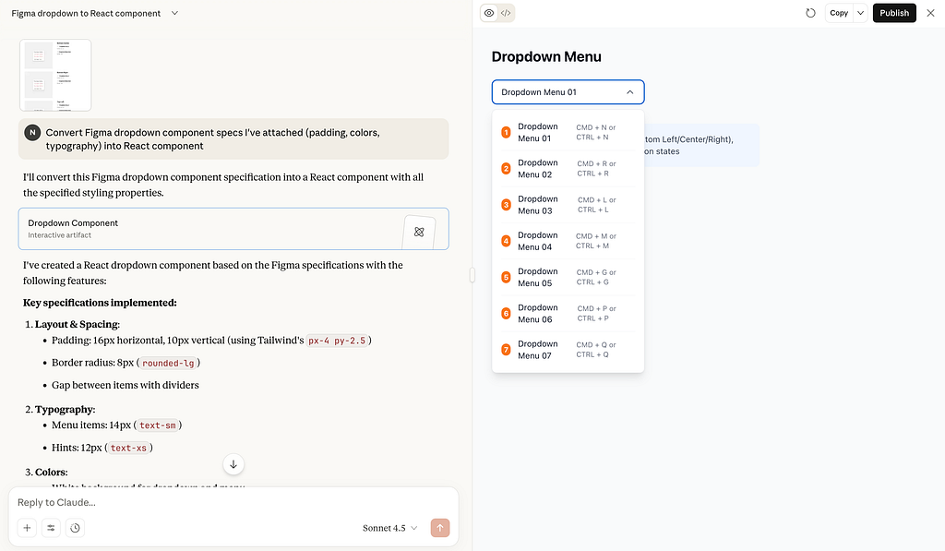945x551 pixels.
Task: Click the refresh artifact icon
Action: tap(810, 13)
